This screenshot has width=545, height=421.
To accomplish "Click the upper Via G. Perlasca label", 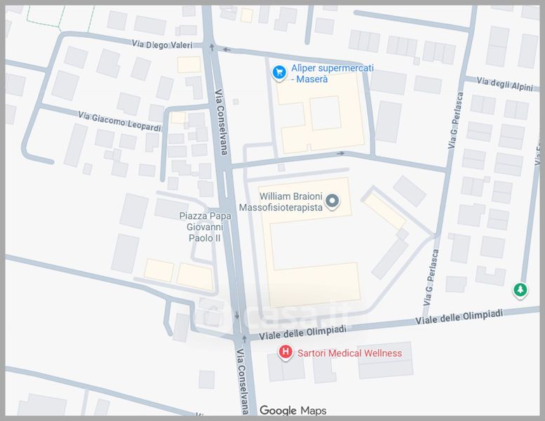I will [x=456, y=120].
